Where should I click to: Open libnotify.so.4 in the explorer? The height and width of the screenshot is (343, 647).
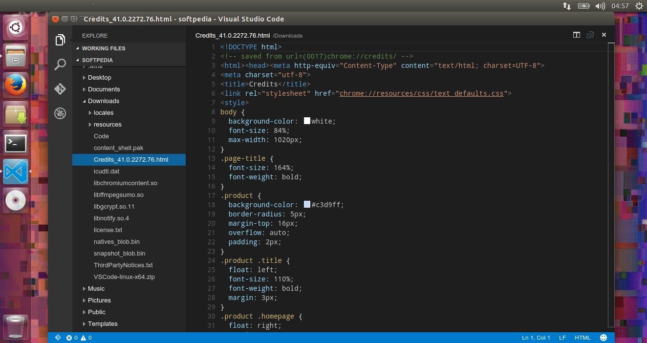[x=129, y=218]
